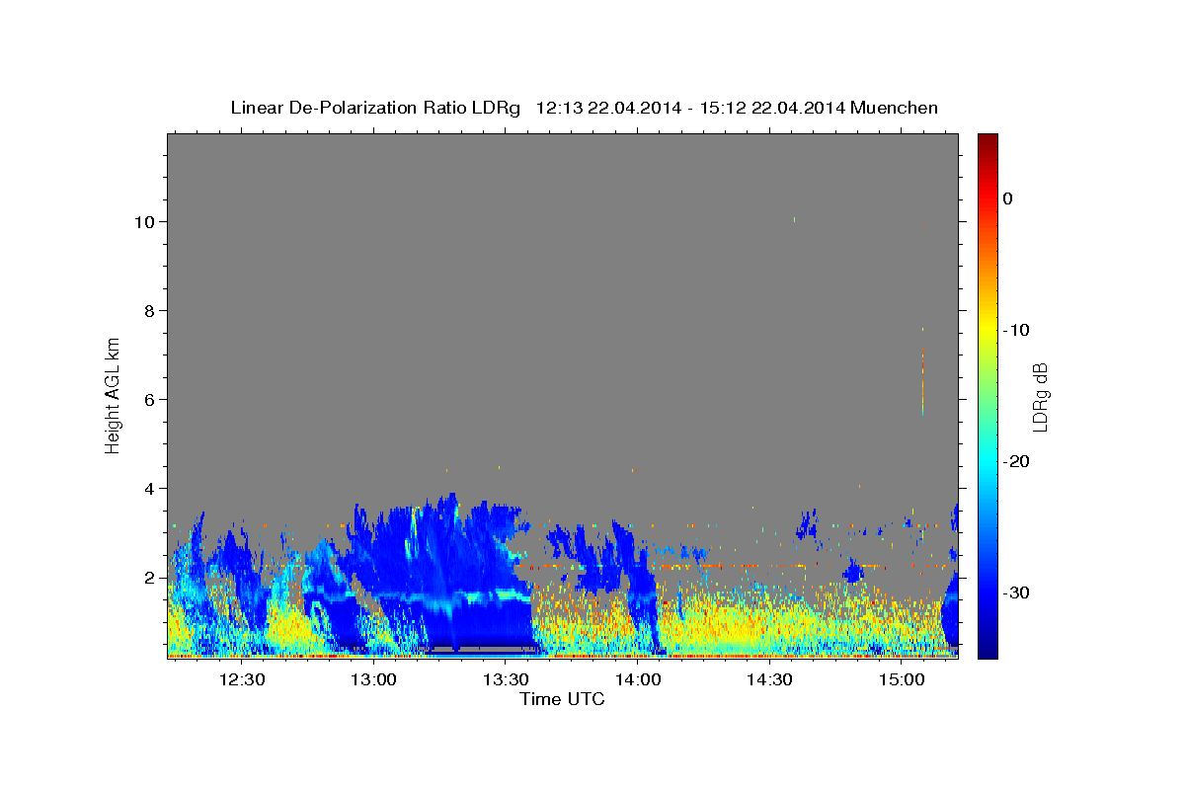Click the height tick label 4
The height and width of the screenshot is (790, 1185).
pyautogui.click(x=150, y=488)
